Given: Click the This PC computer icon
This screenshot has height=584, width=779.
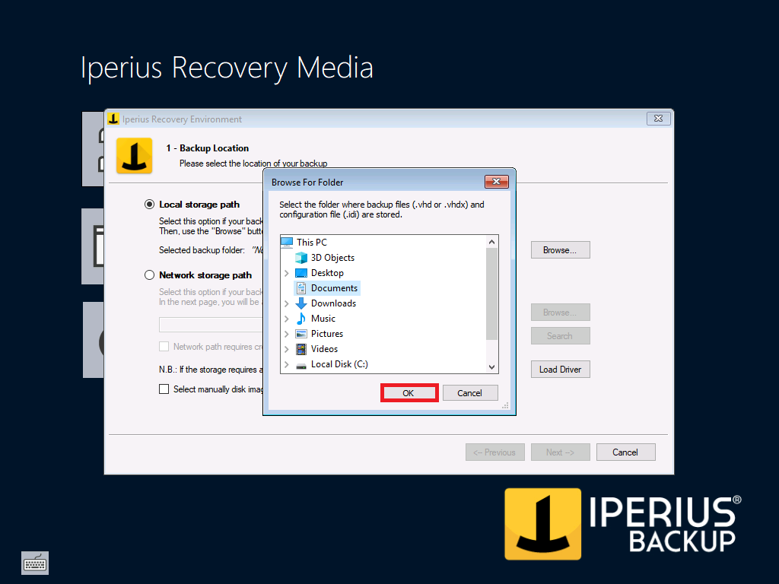Looking at the screenshot, I should pyautogui.click(x=287, y=243).
